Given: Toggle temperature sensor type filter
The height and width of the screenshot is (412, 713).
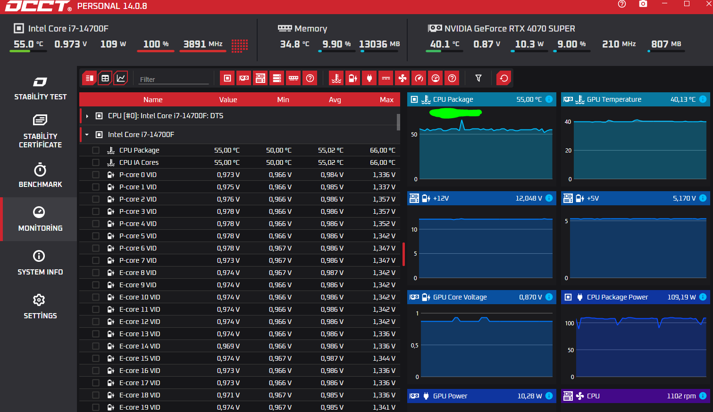Looking at the screenshot, I should [x=336, y=78].
